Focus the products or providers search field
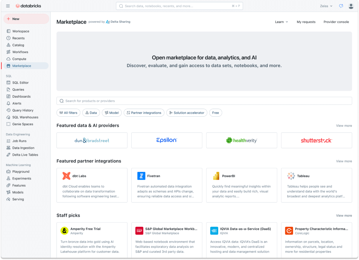 pos(204,101)
